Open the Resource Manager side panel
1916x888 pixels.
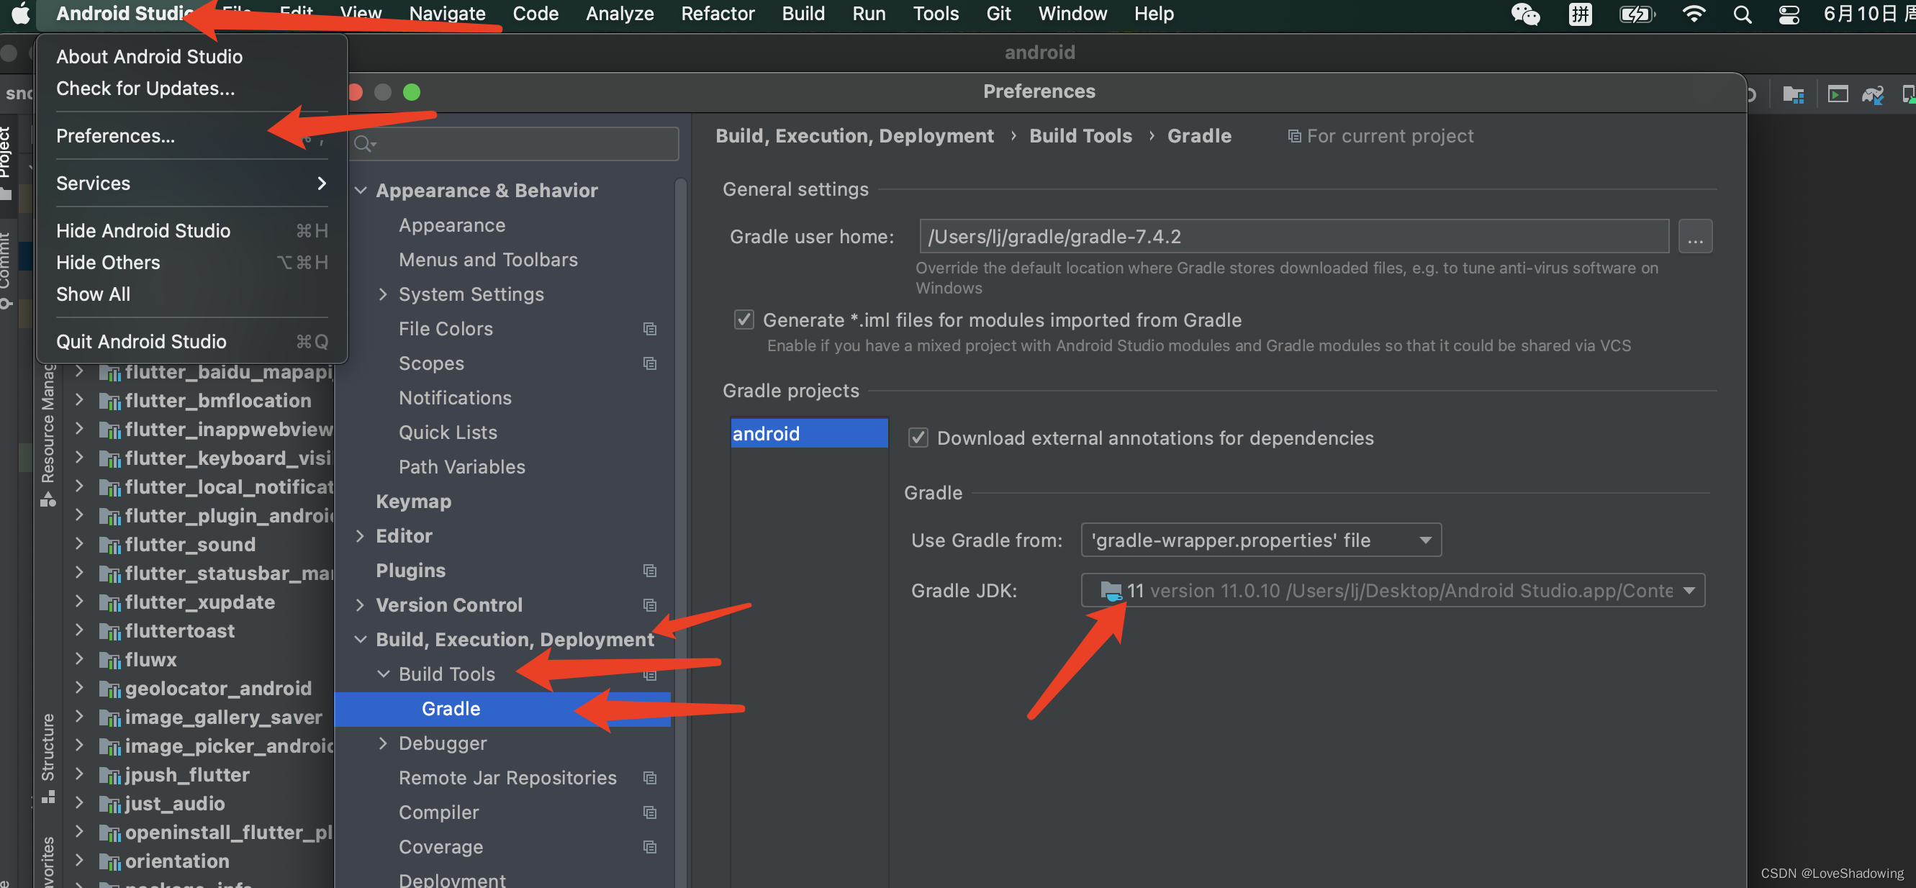click(x=48, y=436)
